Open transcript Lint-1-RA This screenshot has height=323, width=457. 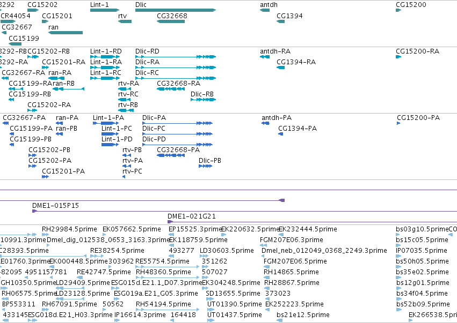pos(106,62)
